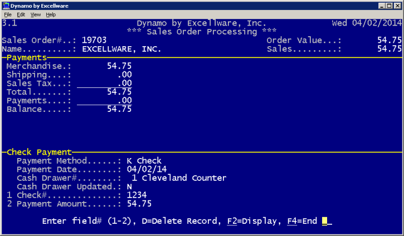The width and height of the screenshot is (404, 236).
Task: Click the customer name EXCELLWARE, INC.
Action: [x=121, y=49]
